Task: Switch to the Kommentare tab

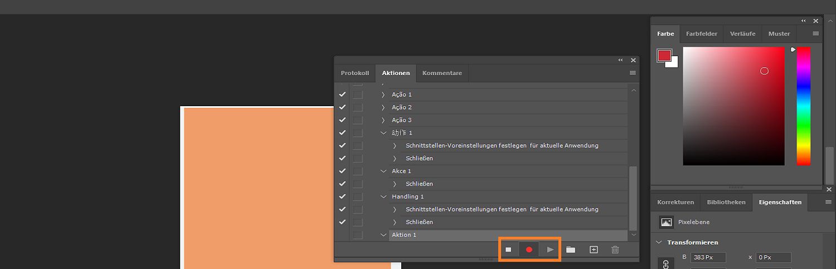Action: pos(442,73)
